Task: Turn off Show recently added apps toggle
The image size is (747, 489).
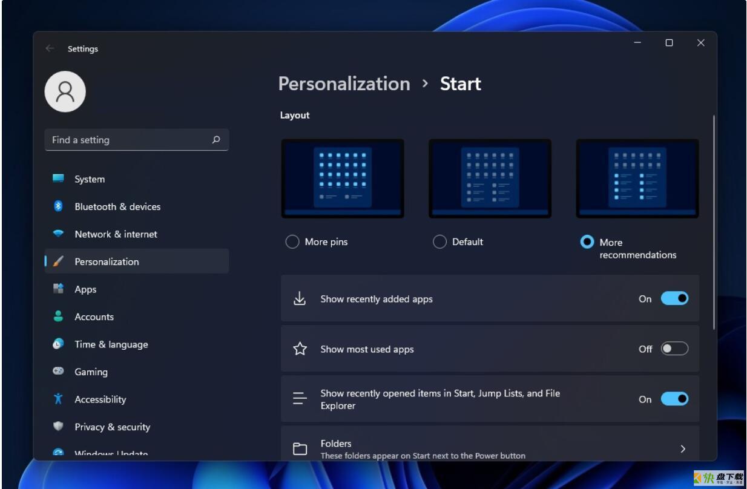Action: point(674,298)
